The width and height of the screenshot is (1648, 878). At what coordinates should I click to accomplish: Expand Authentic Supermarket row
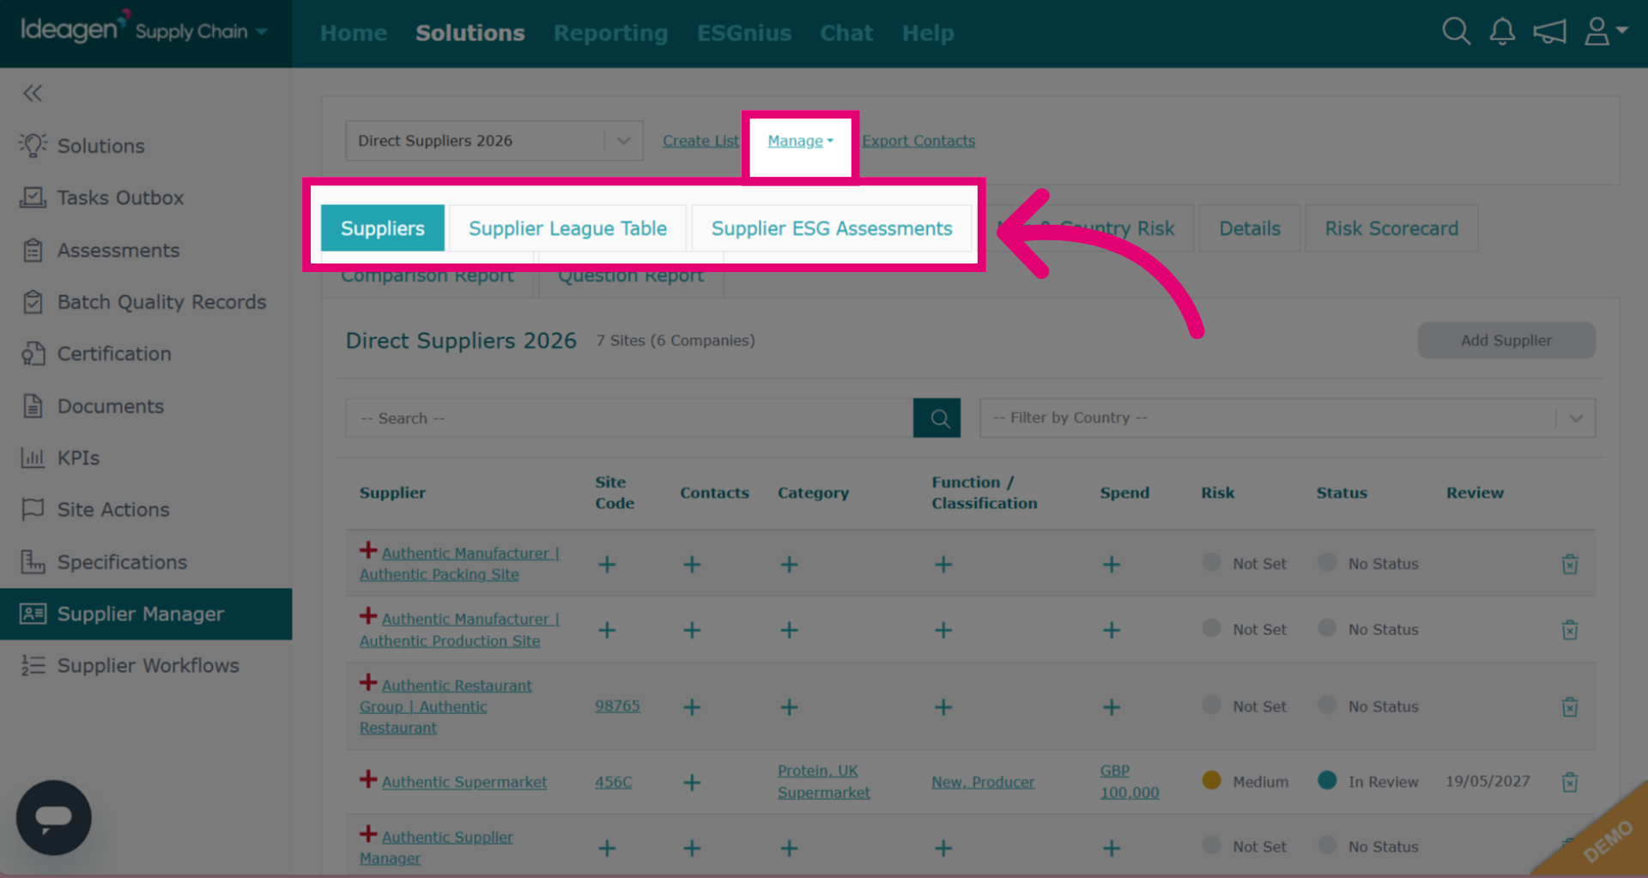(368, 779)
